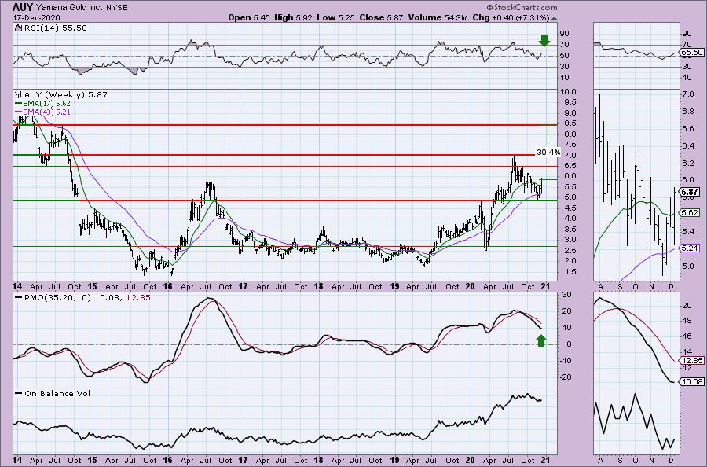The height and width of the screenshot is (467, 707).
Task: Click the date 17-Dec-2020
Action: tap(35, 17)
